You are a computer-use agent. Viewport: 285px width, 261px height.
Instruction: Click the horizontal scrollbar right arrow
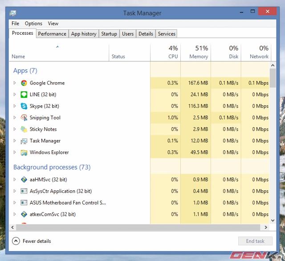(266, 227)
